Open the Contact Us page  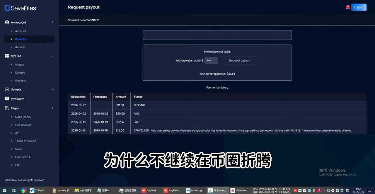pyautogui.click(x=23, y=157)
